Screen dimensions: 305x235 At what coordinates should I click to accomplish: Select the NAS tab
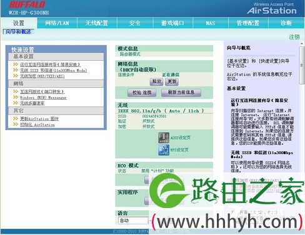coord(211,23)
